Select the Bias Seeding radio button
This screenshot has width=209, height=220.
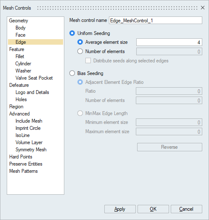click(72, 73)
